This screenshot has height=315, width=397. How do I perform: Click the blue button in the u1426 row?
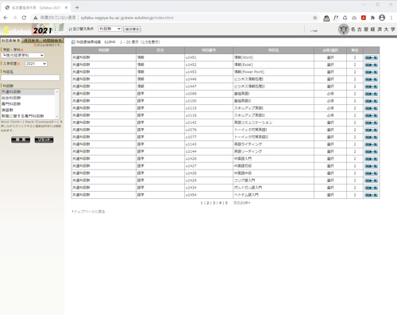[371, 159]
